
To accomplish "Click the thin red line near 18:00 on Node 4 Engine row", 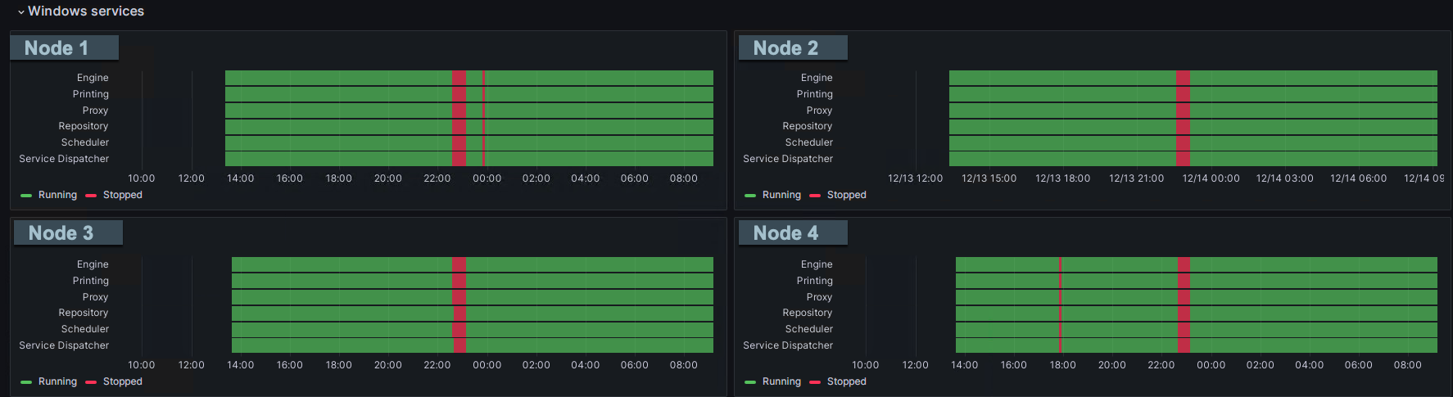I will point(1061,264).
